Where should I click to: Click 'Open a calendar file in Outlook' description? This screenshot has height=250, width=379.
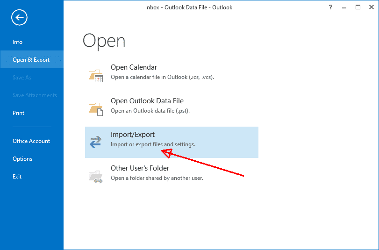pyautogui.click(x=163, y=77)
